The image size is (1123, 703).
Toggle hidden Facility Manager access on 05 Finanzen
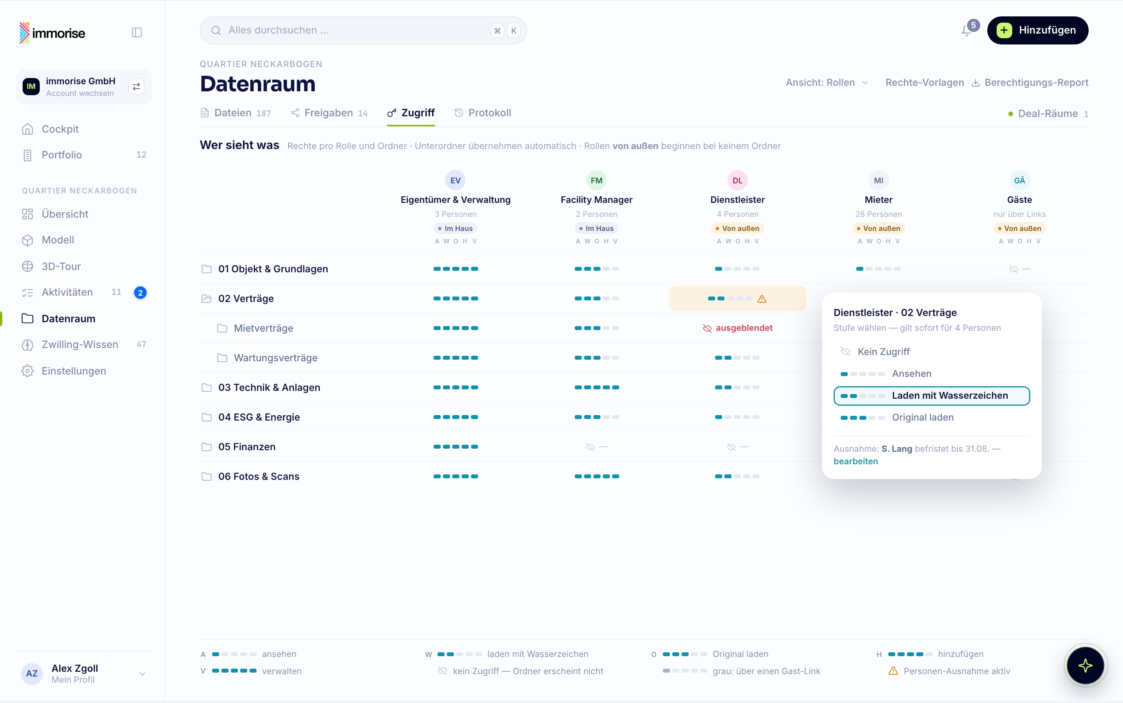coord(597,447)
